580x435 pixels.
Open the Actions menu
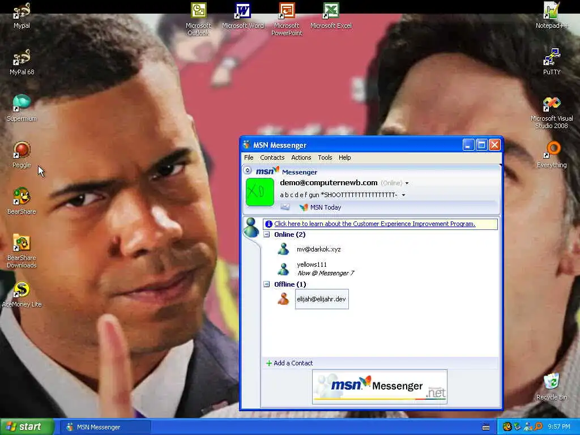pyautogui.click(x=301, y=157)
